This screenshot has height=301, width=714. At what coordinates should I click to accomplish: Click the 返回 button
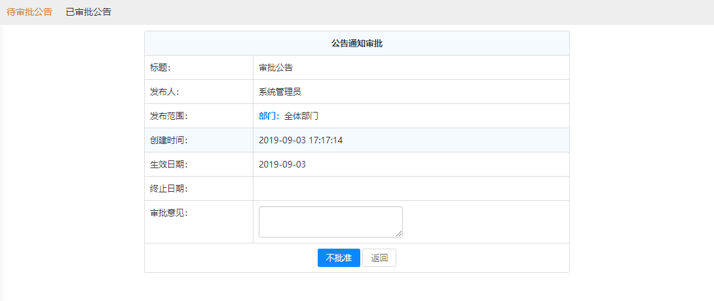click(379, 258)
